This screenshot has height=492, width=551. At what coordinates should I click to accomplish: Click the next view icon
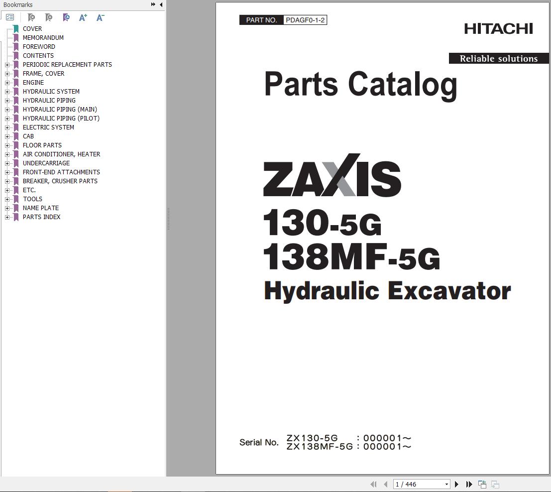click(495, 484)
